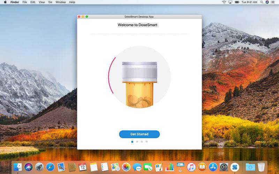This screenshot has height=174, width=279.
Task: Jump to the third onboarding page dot
Action: coord(142,142)
